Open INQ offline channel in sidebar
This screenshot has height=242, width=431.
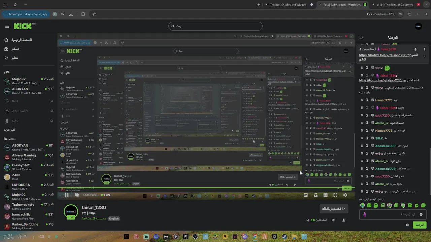point(29,101)
